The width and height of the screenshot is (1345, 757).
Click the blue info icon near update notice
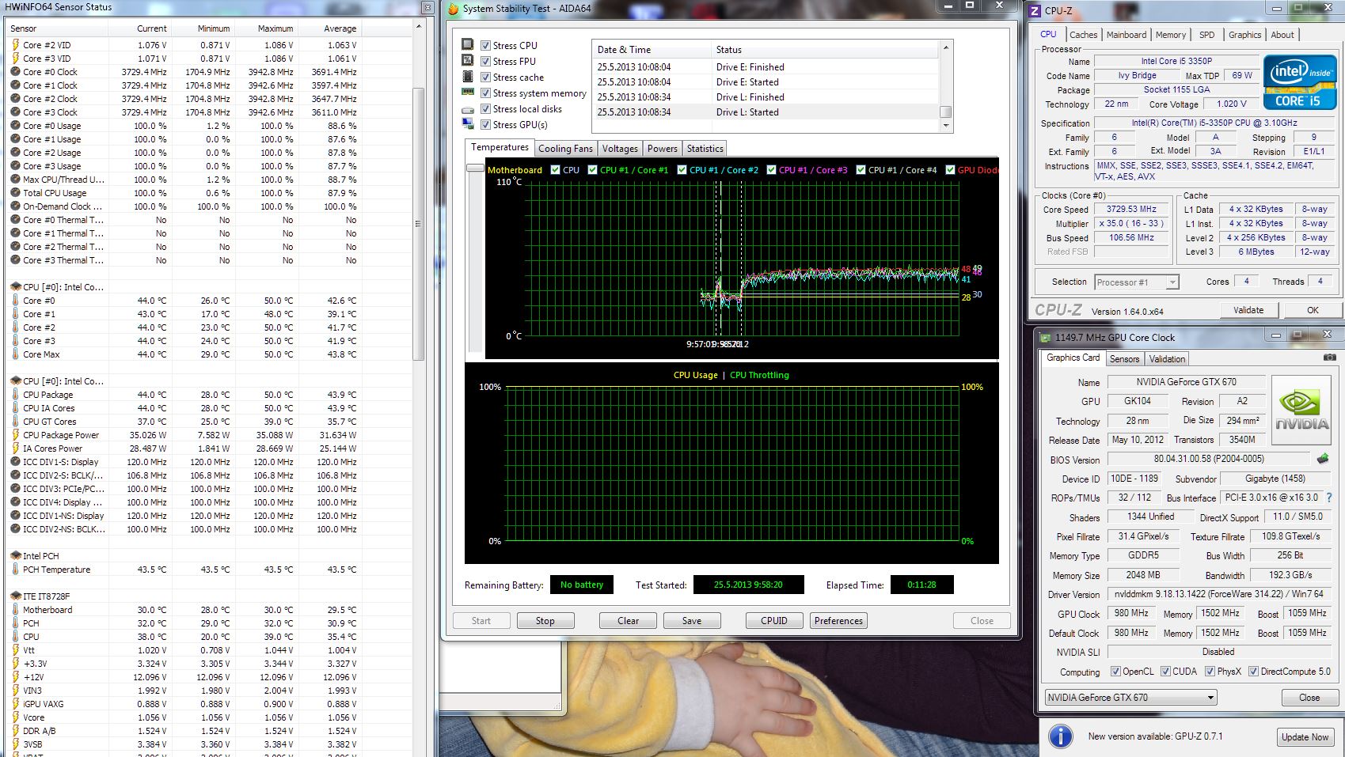click(x=1060, y=736)
